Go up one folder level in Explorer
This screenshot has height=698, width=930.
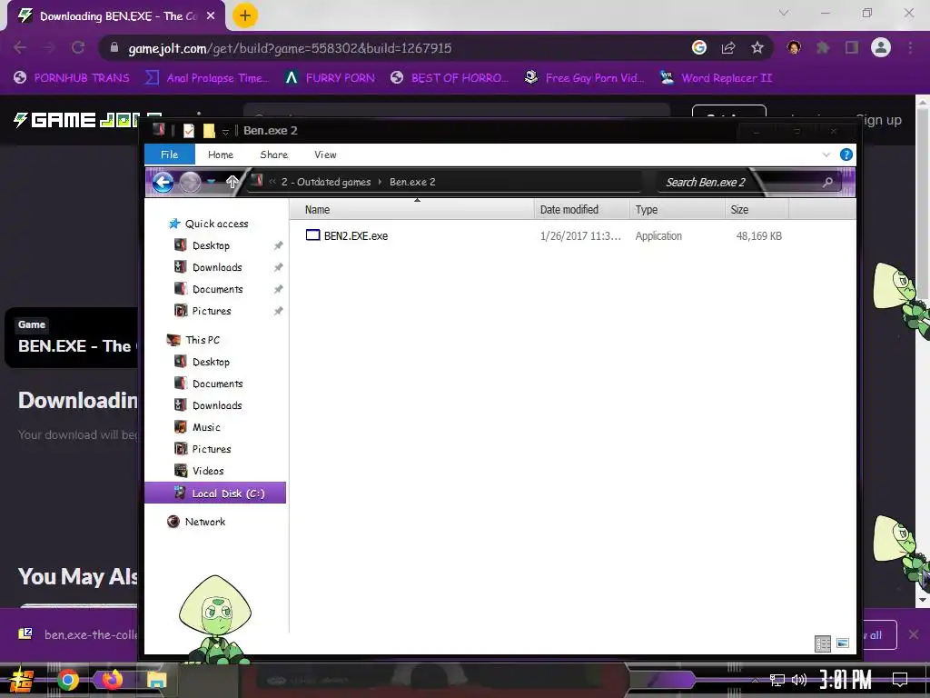coord(232,182)
